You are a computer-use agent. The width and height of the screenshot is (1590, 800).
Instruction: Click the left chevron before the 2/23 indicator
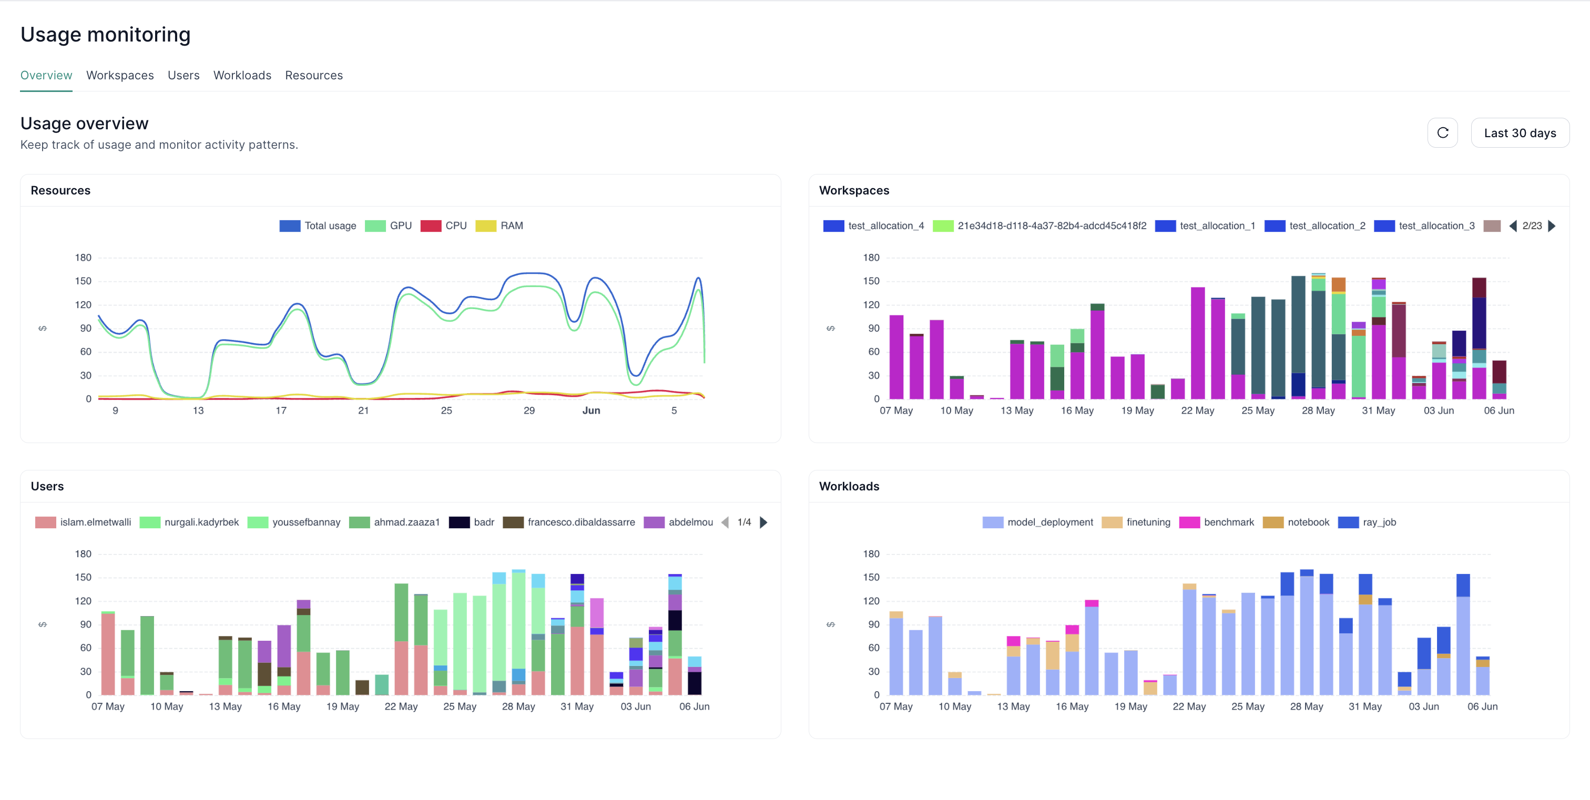(1512, 225)
